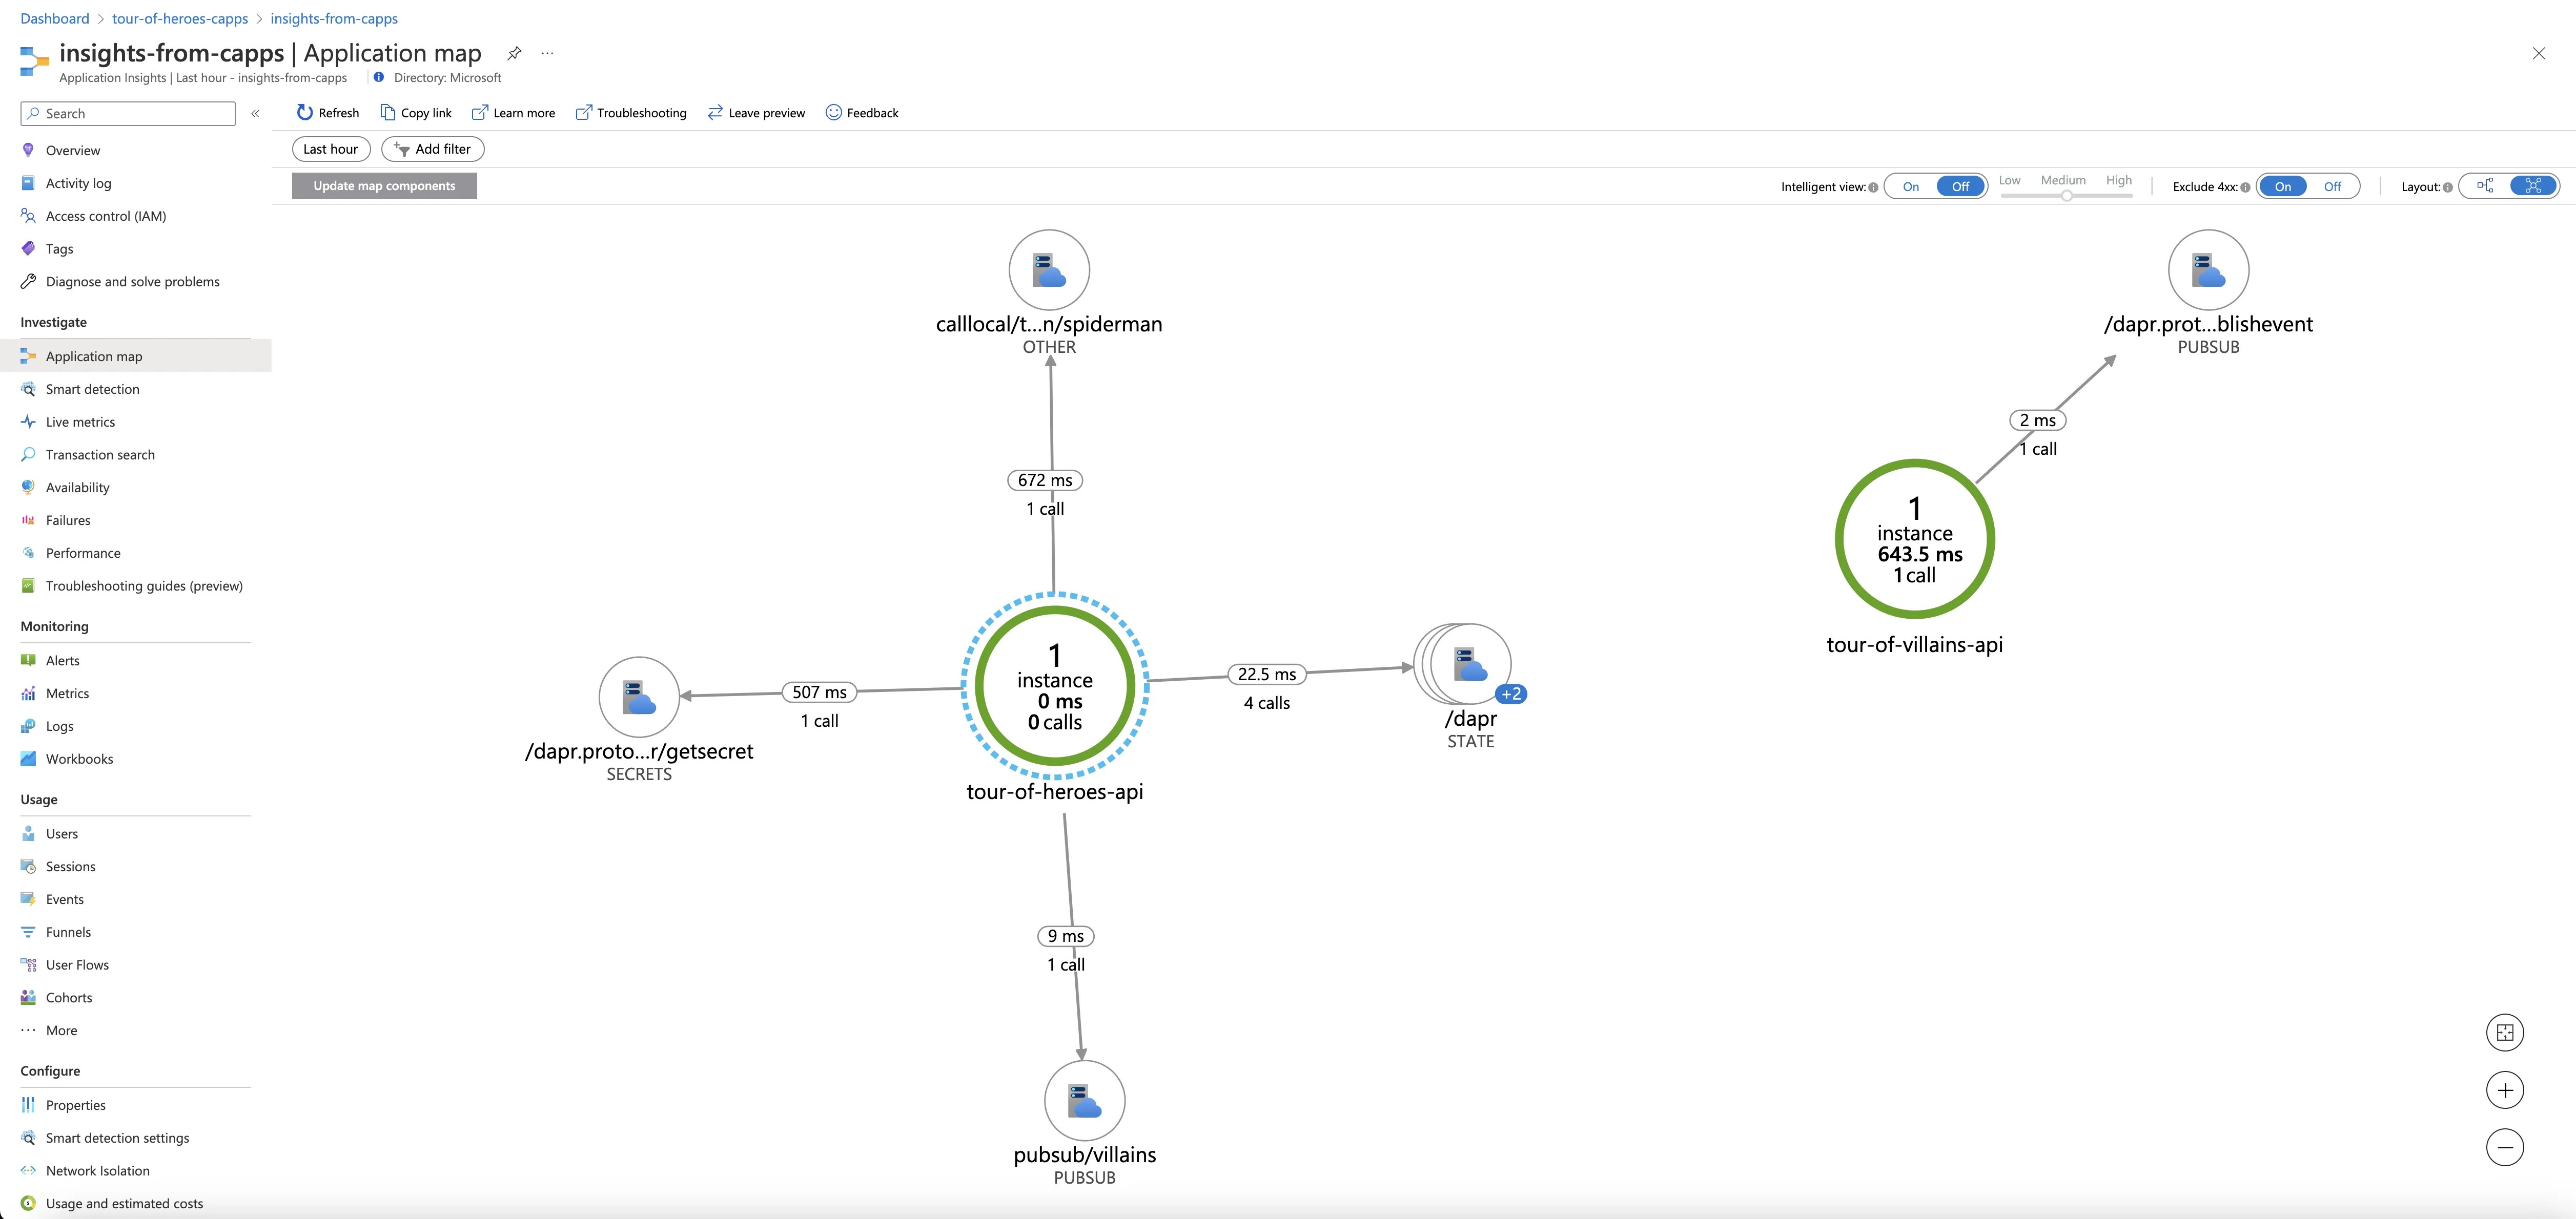Select the hierarchical layout icon
2576x1219 pixels.
coord(2485,186)
